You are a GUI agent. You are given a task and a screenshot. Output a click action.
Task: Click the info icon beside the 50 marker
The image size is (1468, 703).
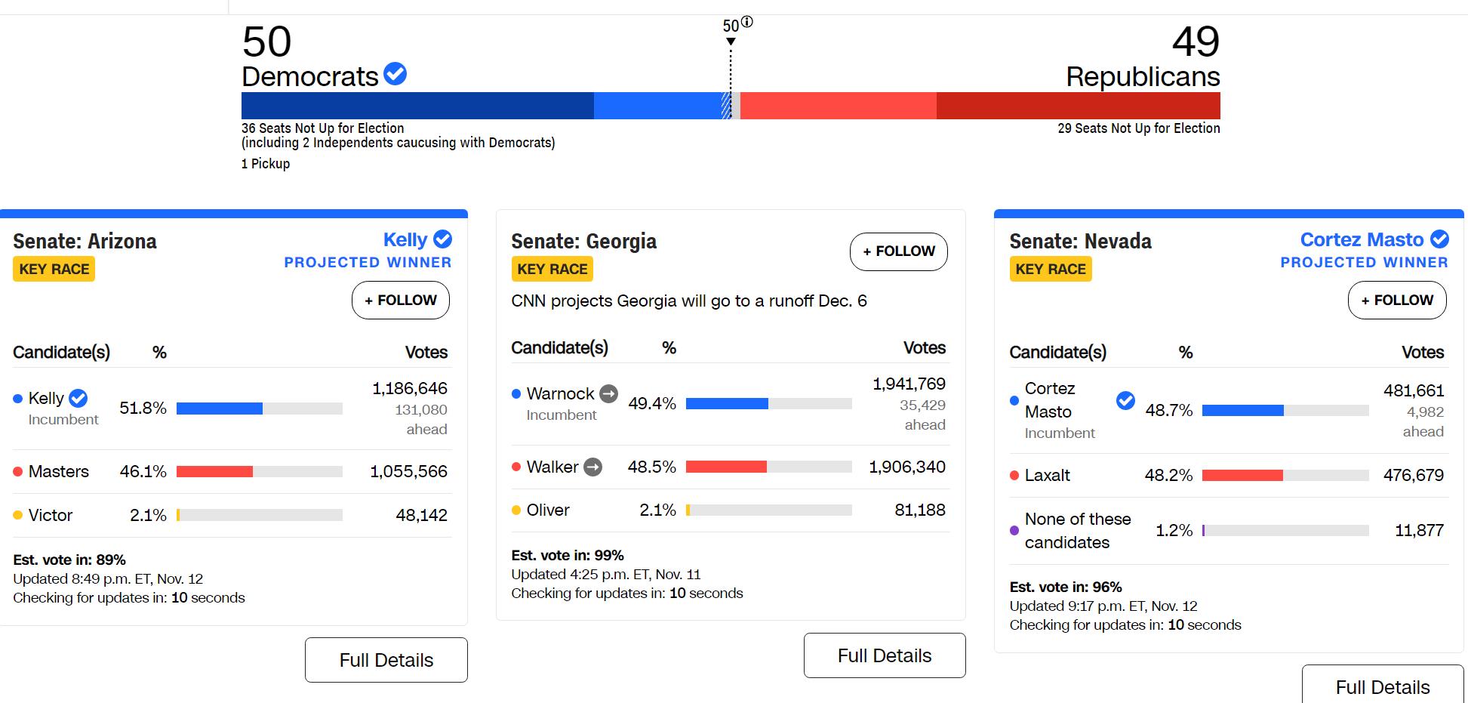click(x=747, y=22)
